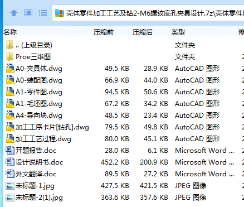Select file name 设计说明书.doc
Image resolution: width=244 pixels, height=207 pixels.
[x=40, y=162]
